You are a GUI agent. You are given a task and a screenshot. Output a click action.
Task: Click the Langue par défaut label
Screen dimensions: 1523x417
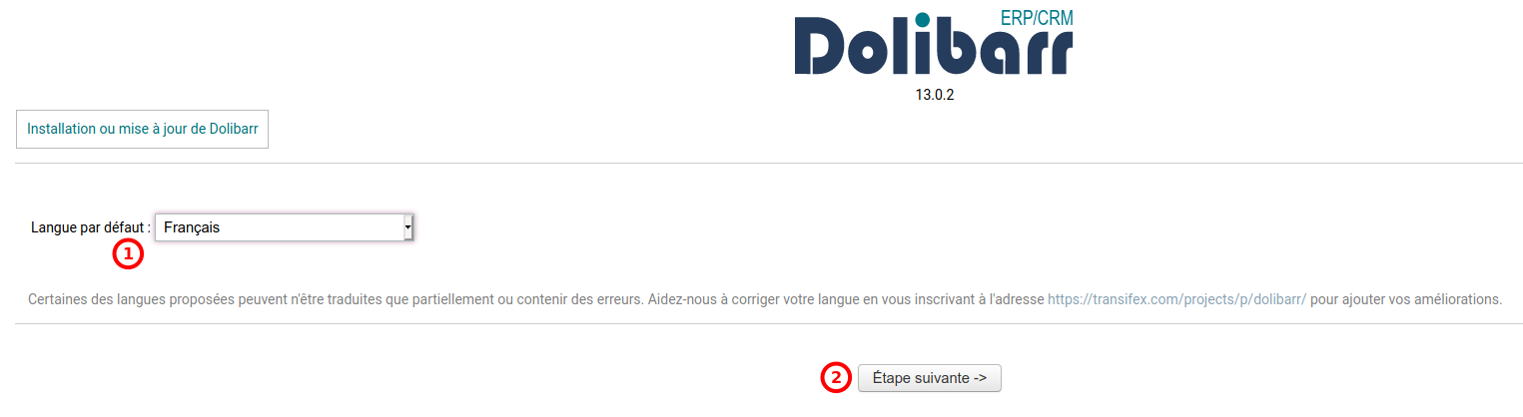[x=91, y=227]
